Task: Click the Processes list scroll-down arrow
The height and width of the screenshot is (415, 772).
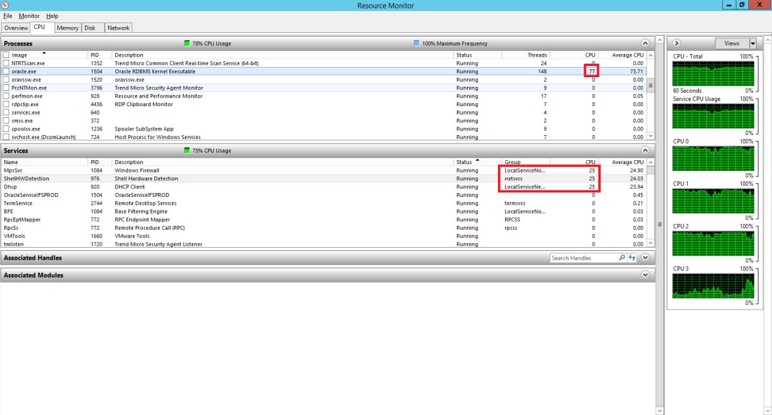Action: tap(650, 136)
